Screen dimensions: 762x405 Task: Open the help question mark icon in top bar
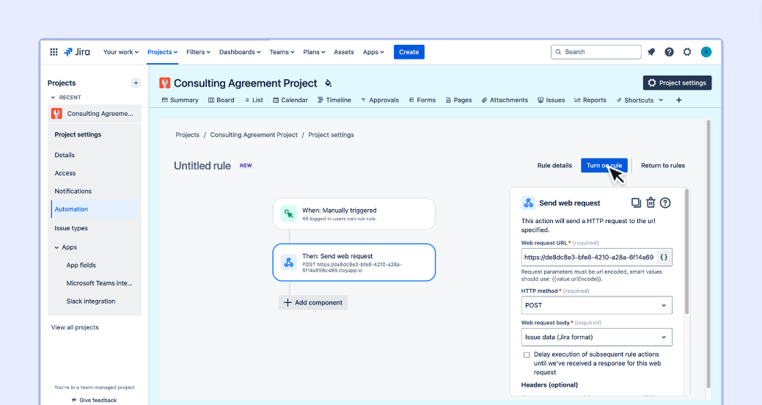coord(669,52)
